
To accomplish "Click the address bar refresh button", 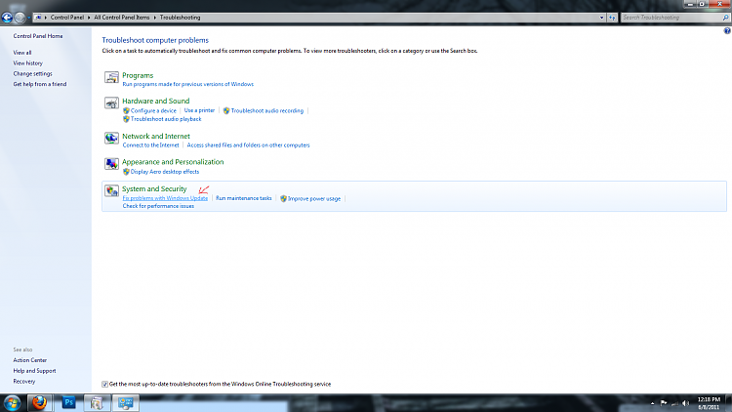I will [612, 18].
